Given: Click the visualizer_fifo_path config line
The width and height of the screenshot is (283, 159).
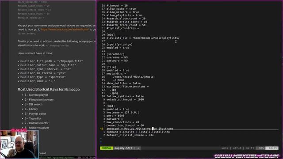Looking at the screenshot, I should [50, 61].
